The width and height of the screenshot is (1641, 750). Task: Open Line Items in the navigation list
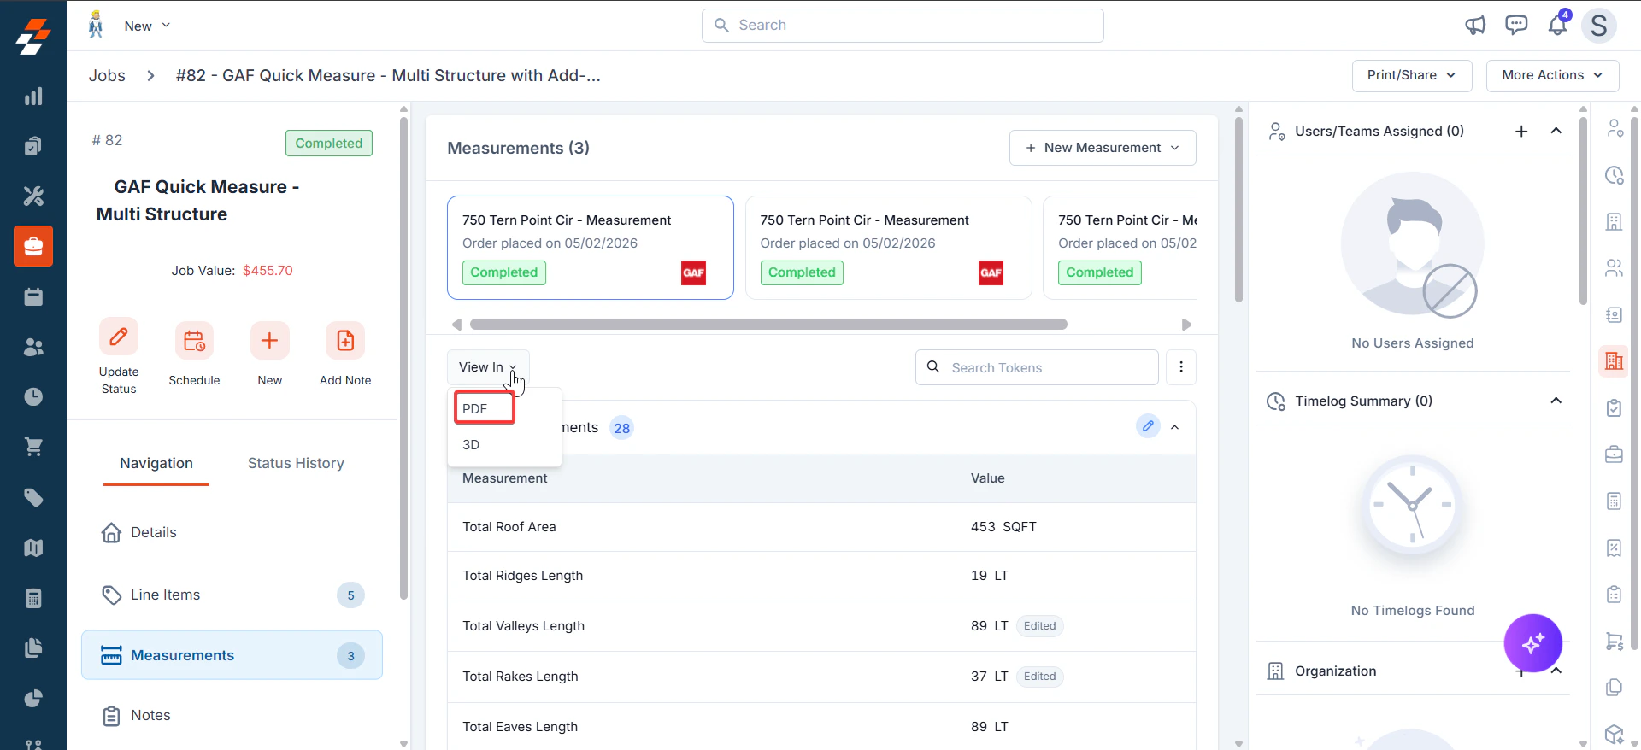tap(232, 595)
